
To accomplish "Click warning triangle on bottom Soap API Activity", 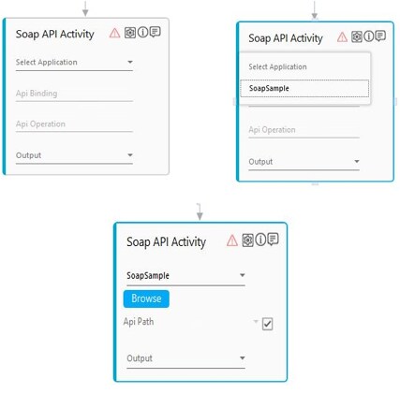I will (232, 240).
